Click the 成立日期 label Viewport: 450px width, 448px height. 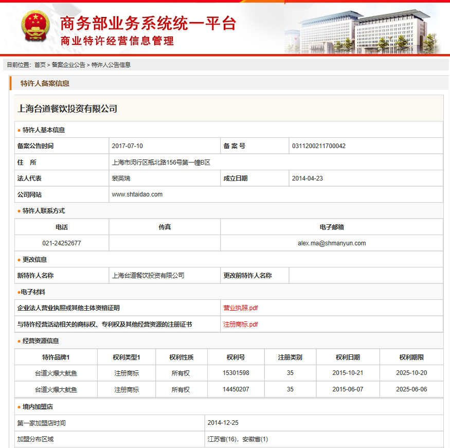tap(236, 178)
